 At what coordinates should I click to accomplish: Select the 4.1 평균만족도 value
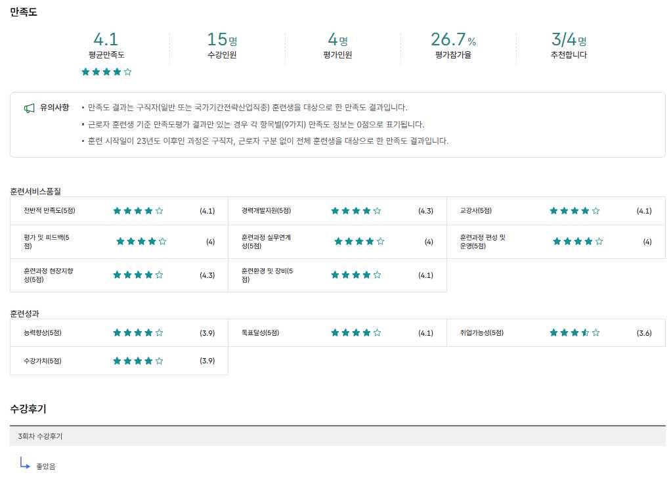tap(106, 39)
